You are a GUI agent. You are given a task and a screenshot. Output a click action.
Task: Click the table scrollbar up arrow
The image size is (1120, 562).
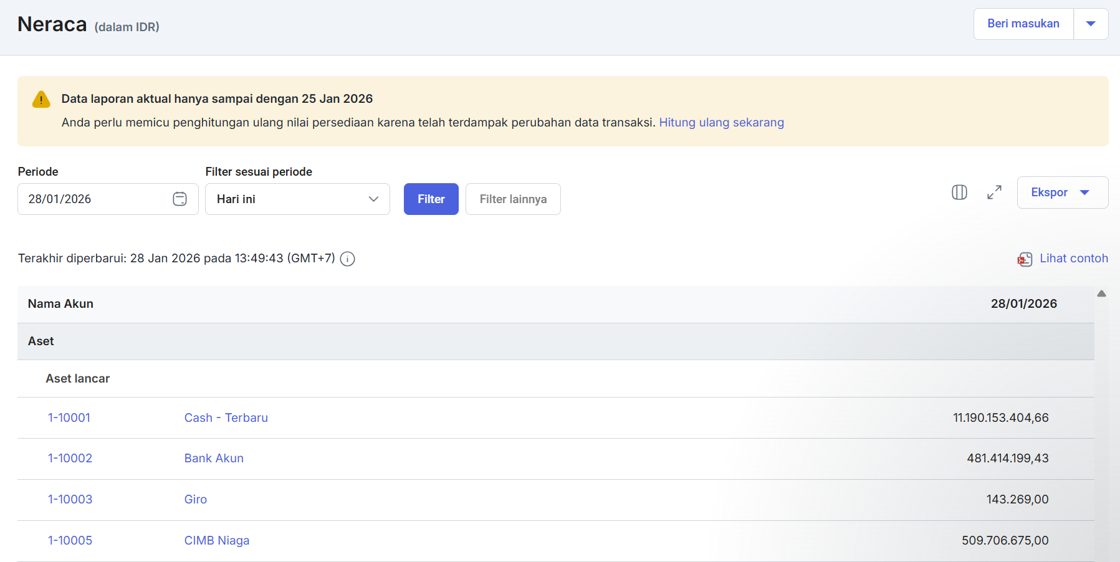pyautogui.click(x=1101, y=293)
